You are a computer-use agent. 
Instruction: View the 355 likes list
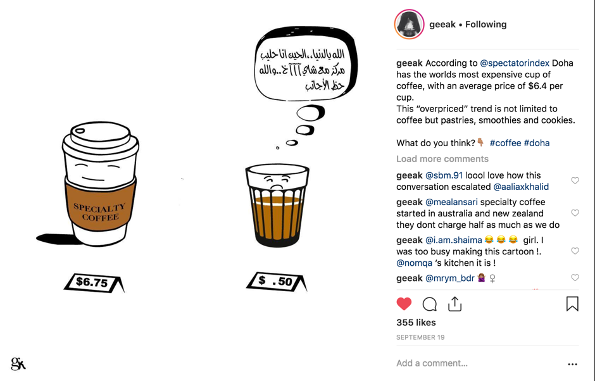point(416,323)
